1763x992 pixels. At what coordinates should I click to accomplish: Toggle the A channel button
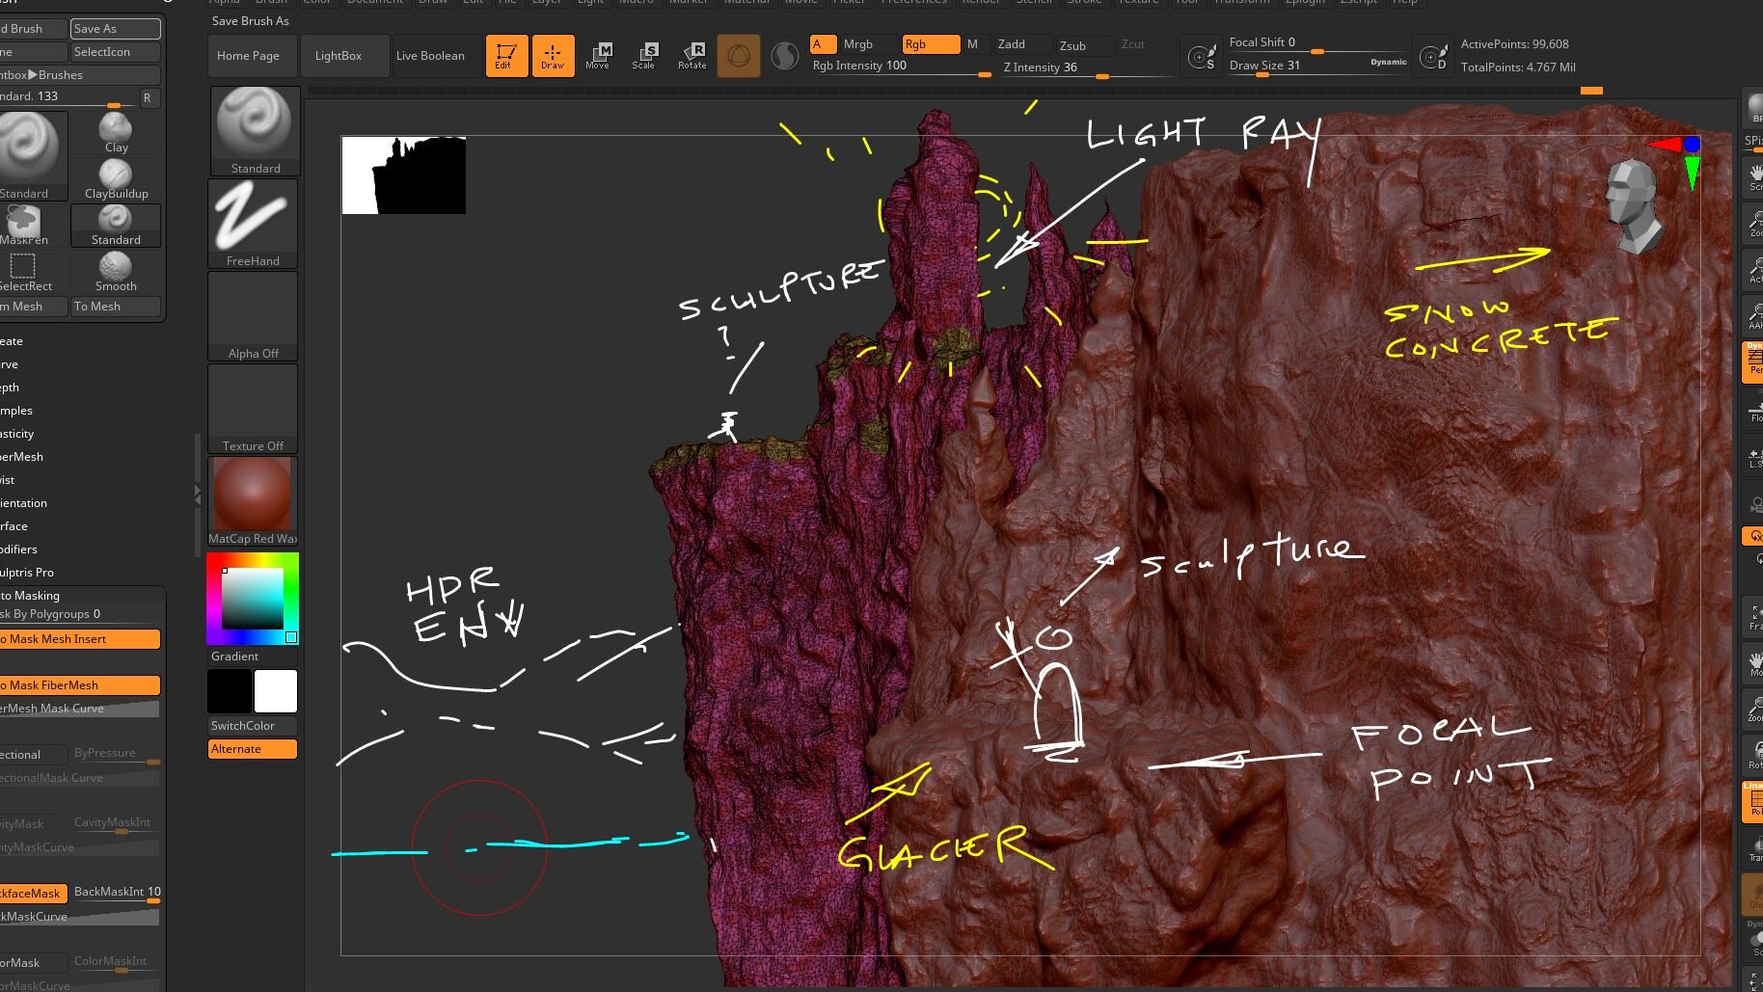click(823, 44)
